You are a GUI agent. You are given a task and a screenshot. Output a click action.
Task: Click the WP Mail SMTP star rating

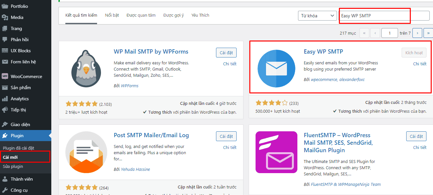82,104
